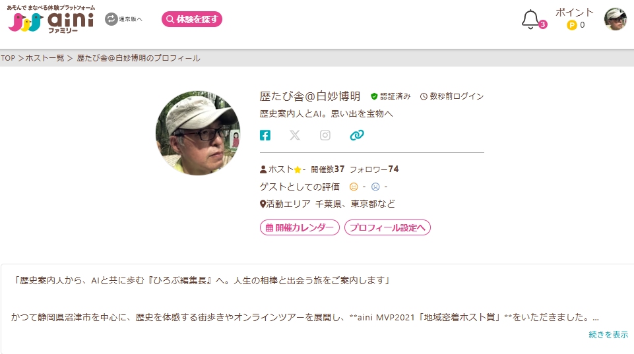This screenshot has width=634, height=354.
Task: Open the 開催カレンダー button
Action: (300, 227)
